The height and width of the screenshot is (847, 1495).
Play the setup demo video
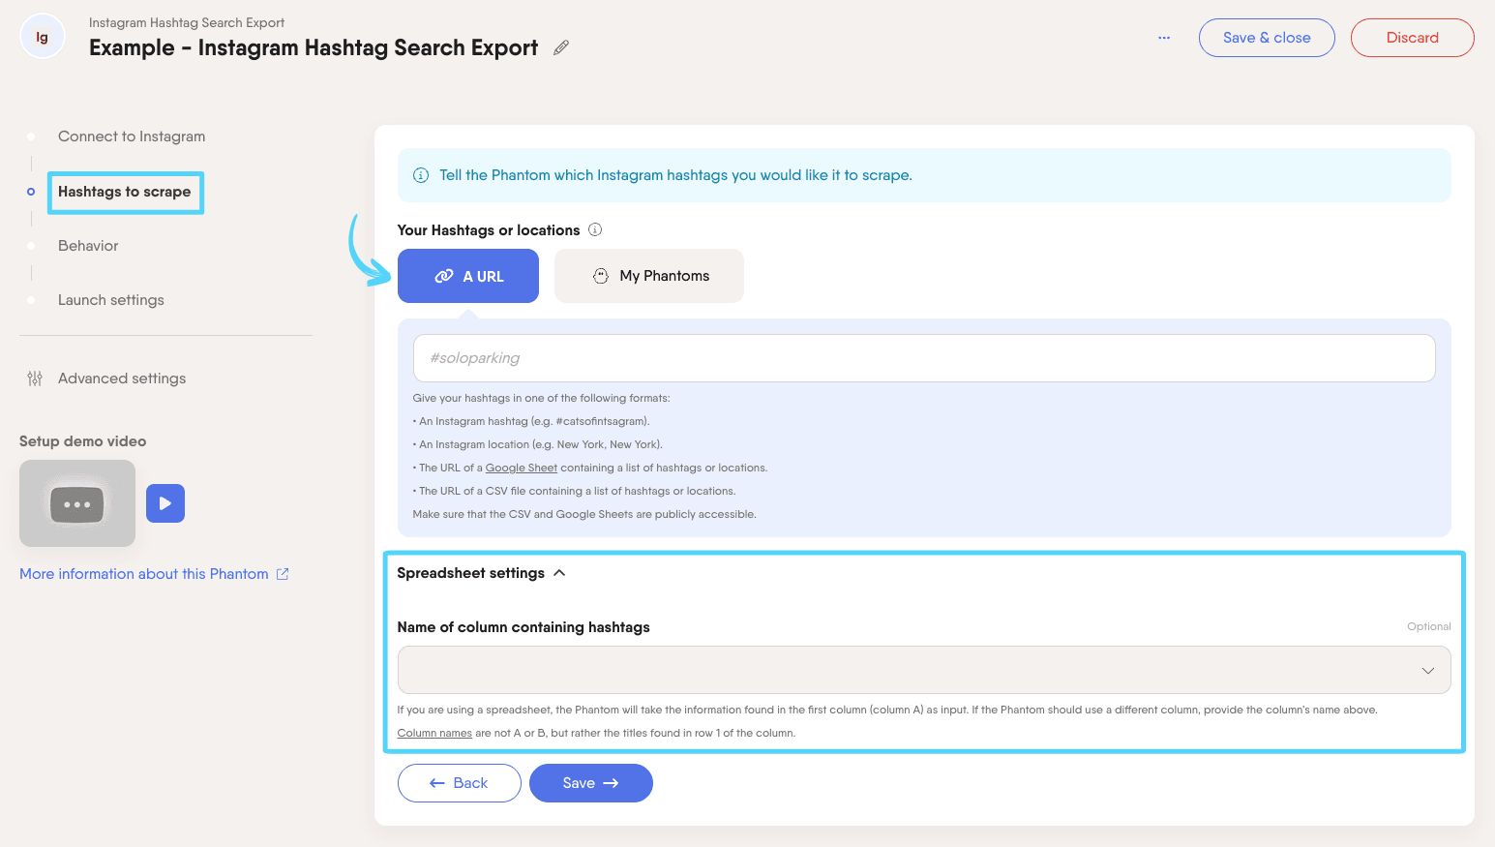pos(165,503)
